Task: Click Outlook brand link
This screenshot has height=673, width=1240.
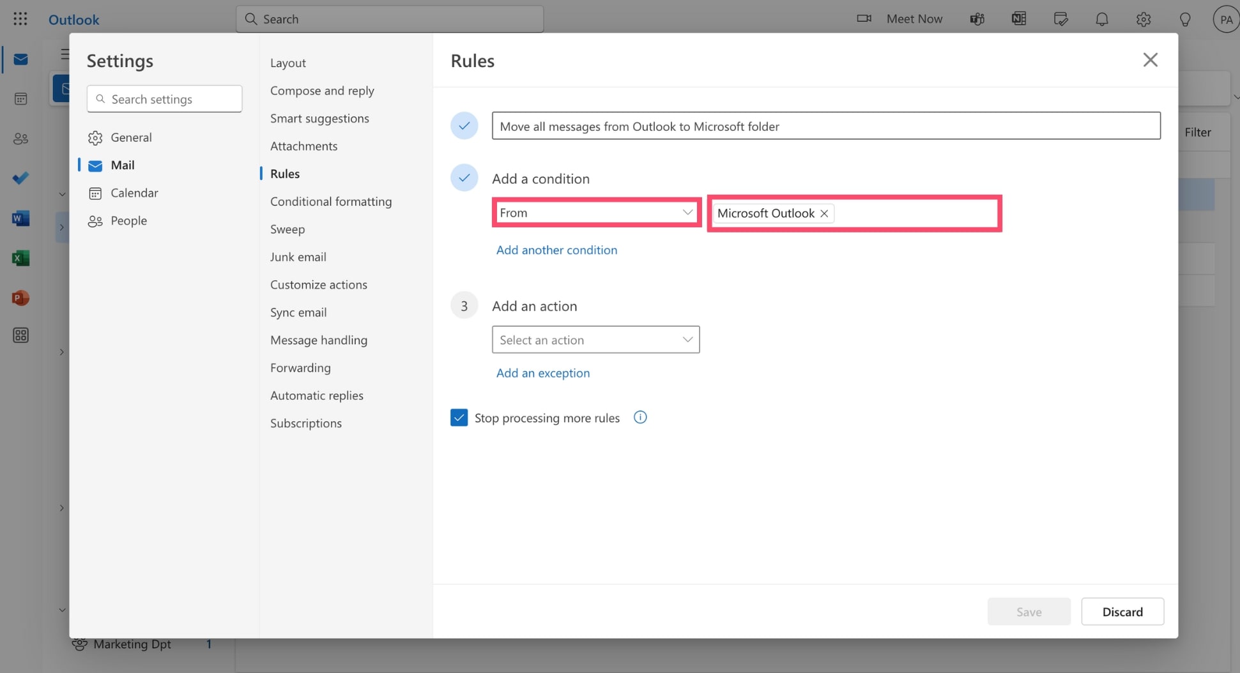Action: coord(74,19)
